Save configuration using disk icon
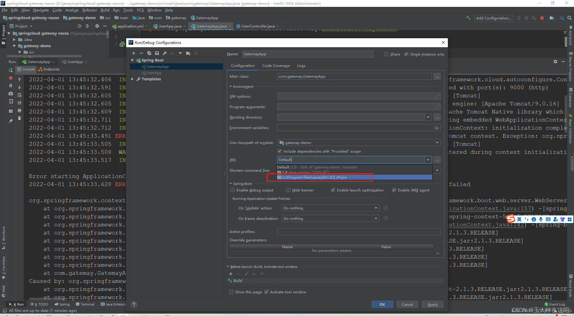Screen dimensions: 574x316 pyautogui.click(x=157, y=53)
